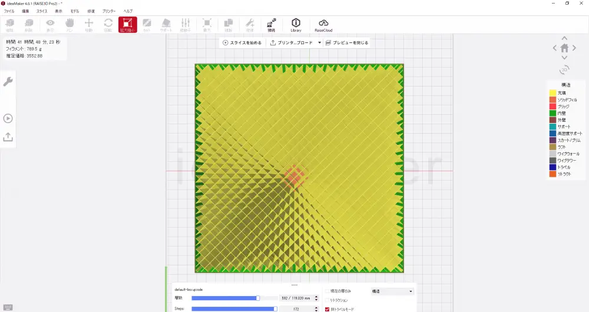Screen dimensions: 589x312
Task: Click the wrench settings icon in left sidebar
Action: tap(8, 82)
